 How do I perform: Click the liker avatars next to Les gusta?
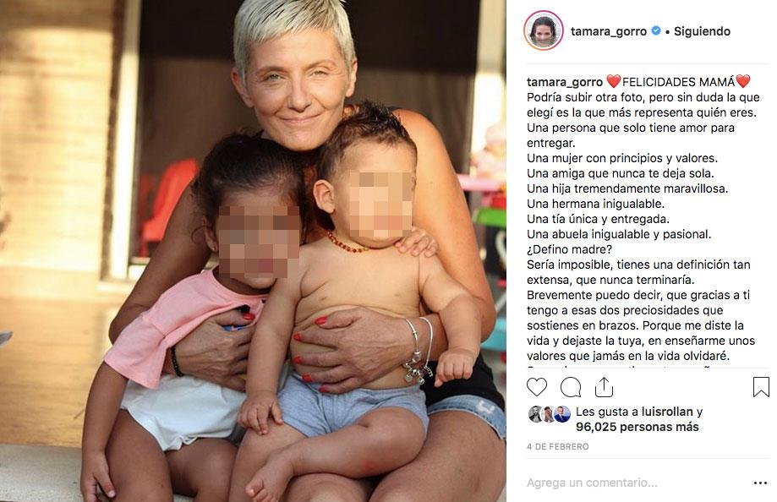[x=549, y=414]
